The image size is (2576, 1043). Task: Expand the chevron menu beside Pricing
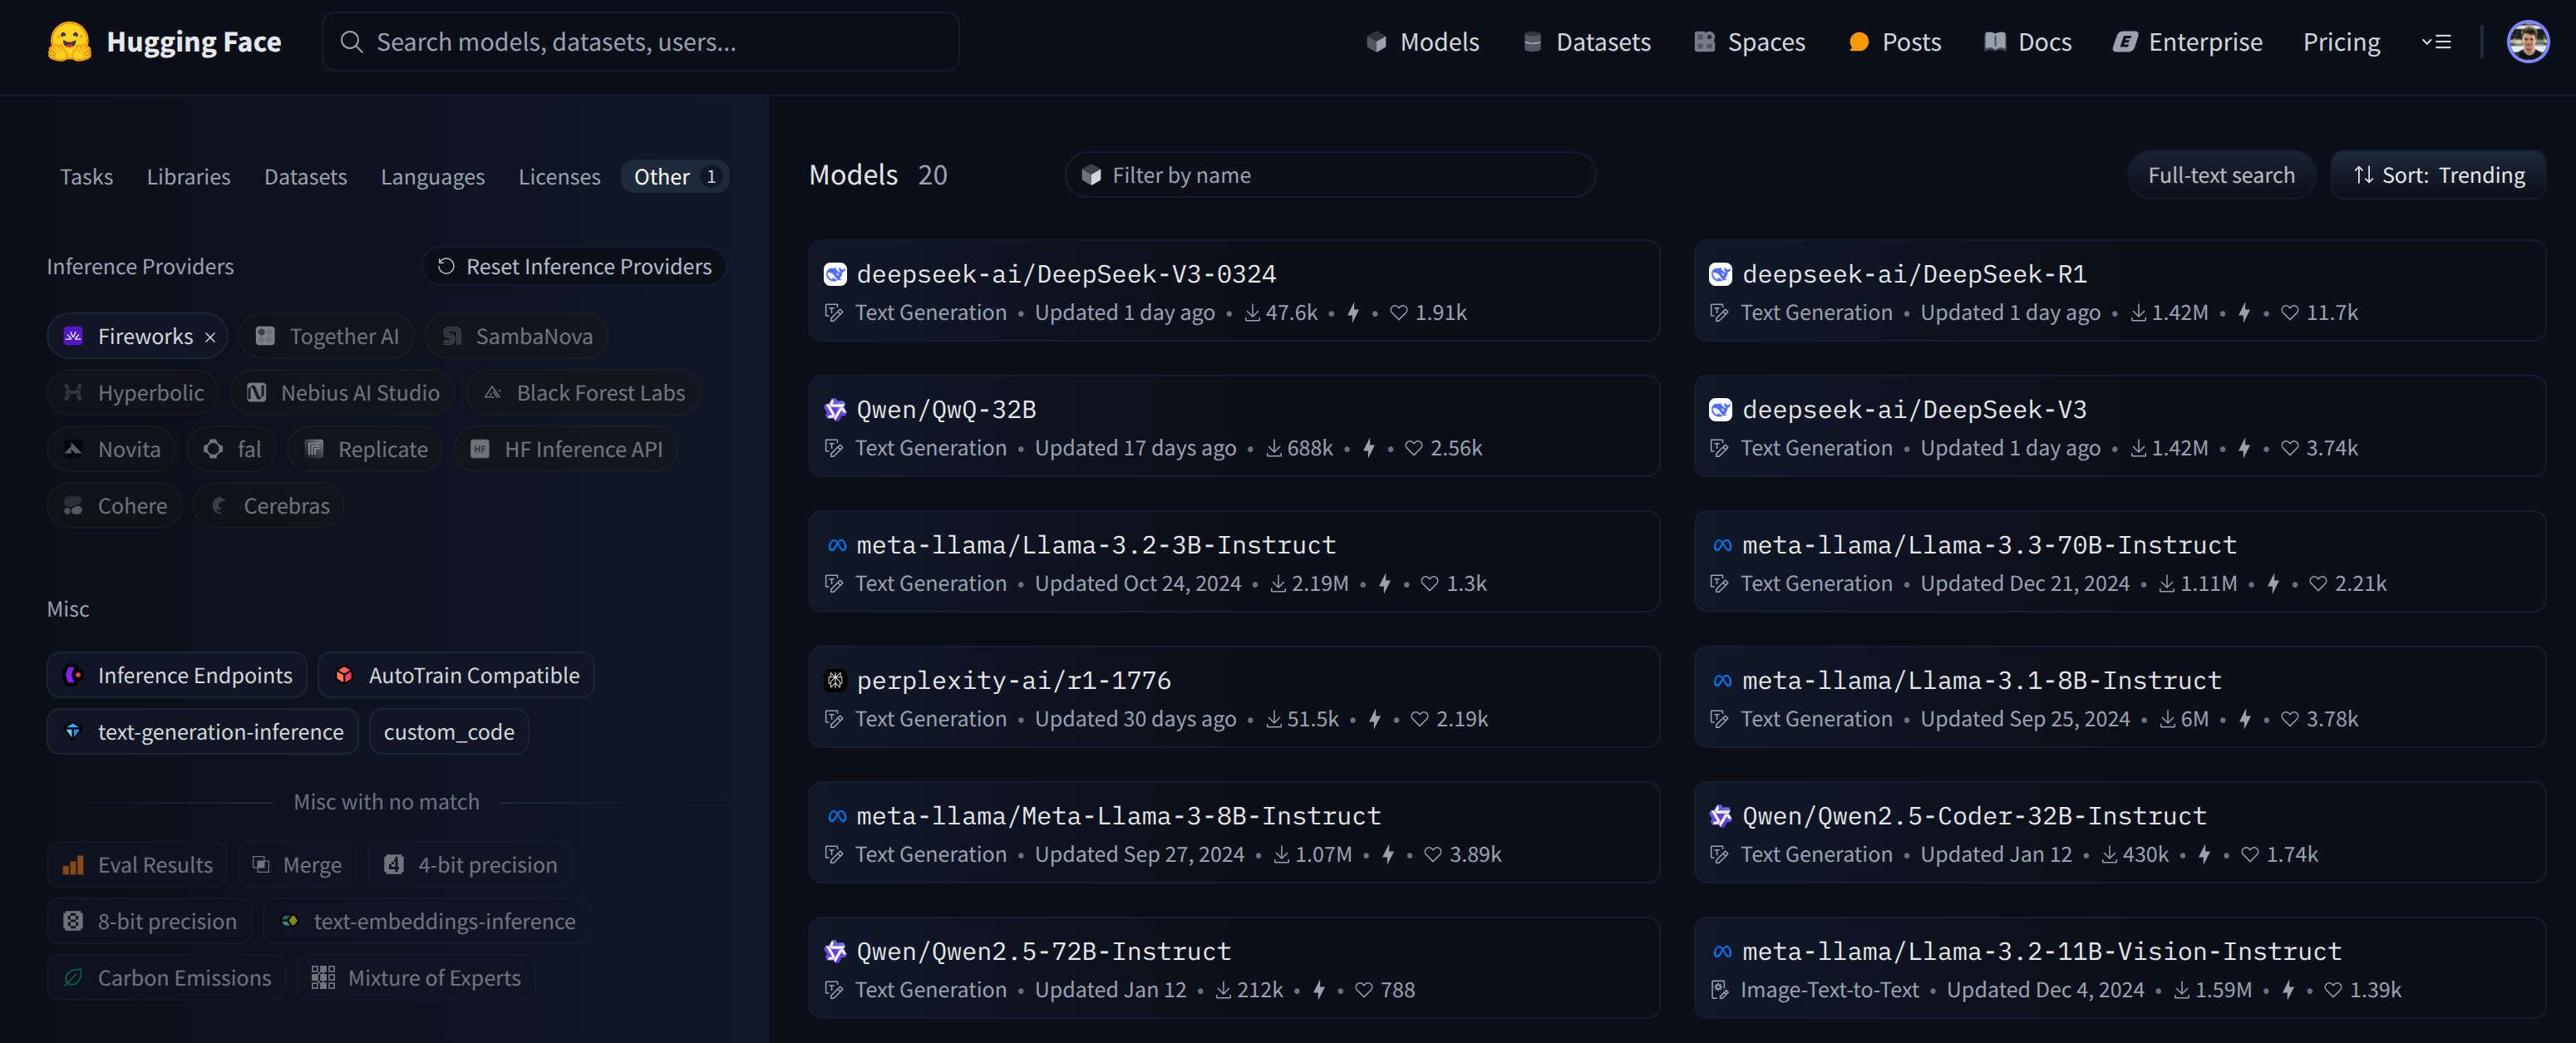(x=2437, y=42)
